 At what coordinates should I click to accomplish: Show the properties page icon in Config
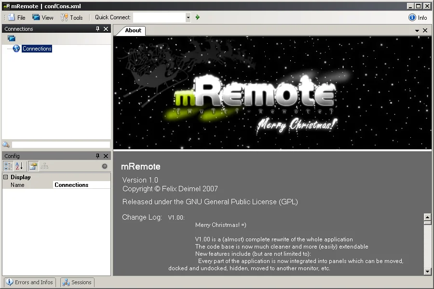(x=33, y=166)
